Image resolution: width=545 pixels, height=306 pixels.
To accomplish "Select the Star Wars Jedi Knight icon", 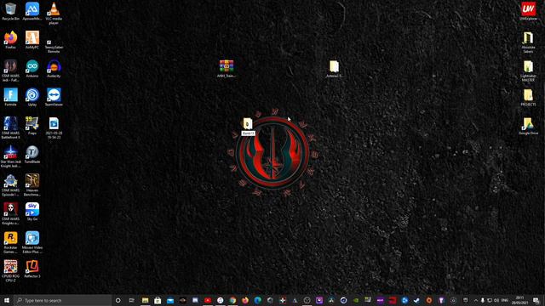I will (10, 156).
